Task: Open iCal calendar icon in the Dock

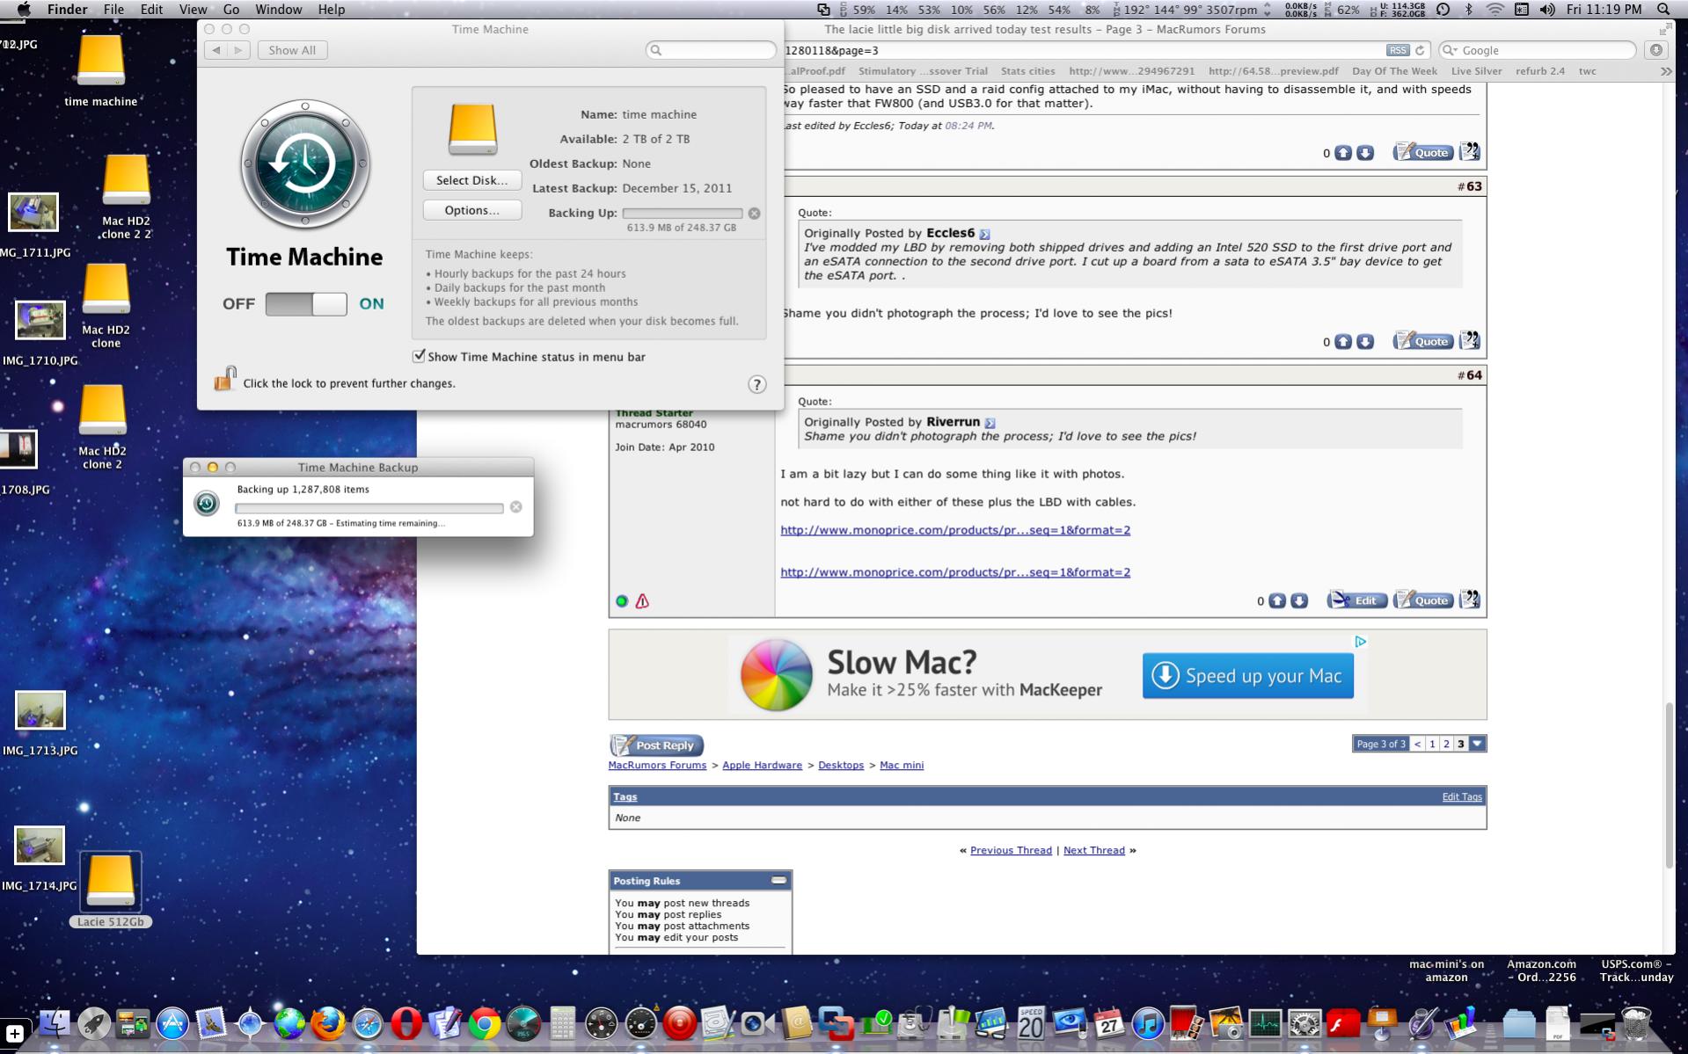Action: 1109,1023
